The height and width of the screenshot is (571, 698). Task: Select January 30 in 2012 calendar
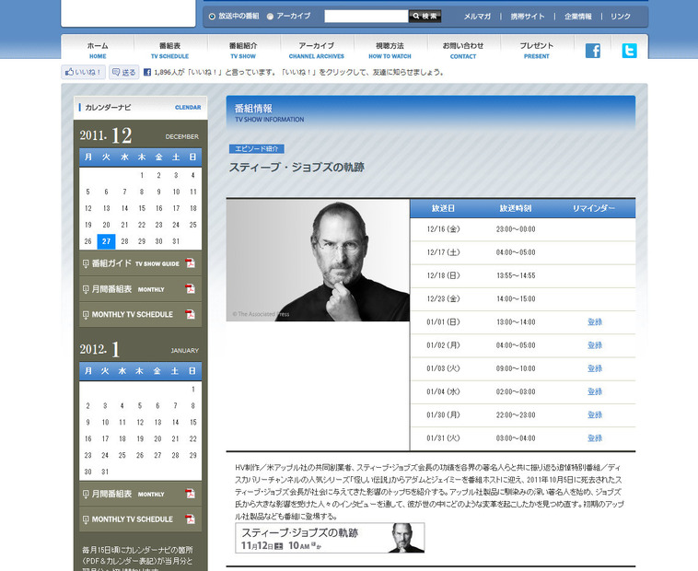coord(87,472)
